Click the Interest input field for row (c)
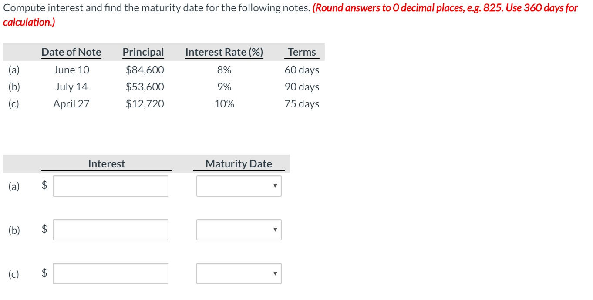Viewport: 593px width, 300px height. tap(110, 273)
